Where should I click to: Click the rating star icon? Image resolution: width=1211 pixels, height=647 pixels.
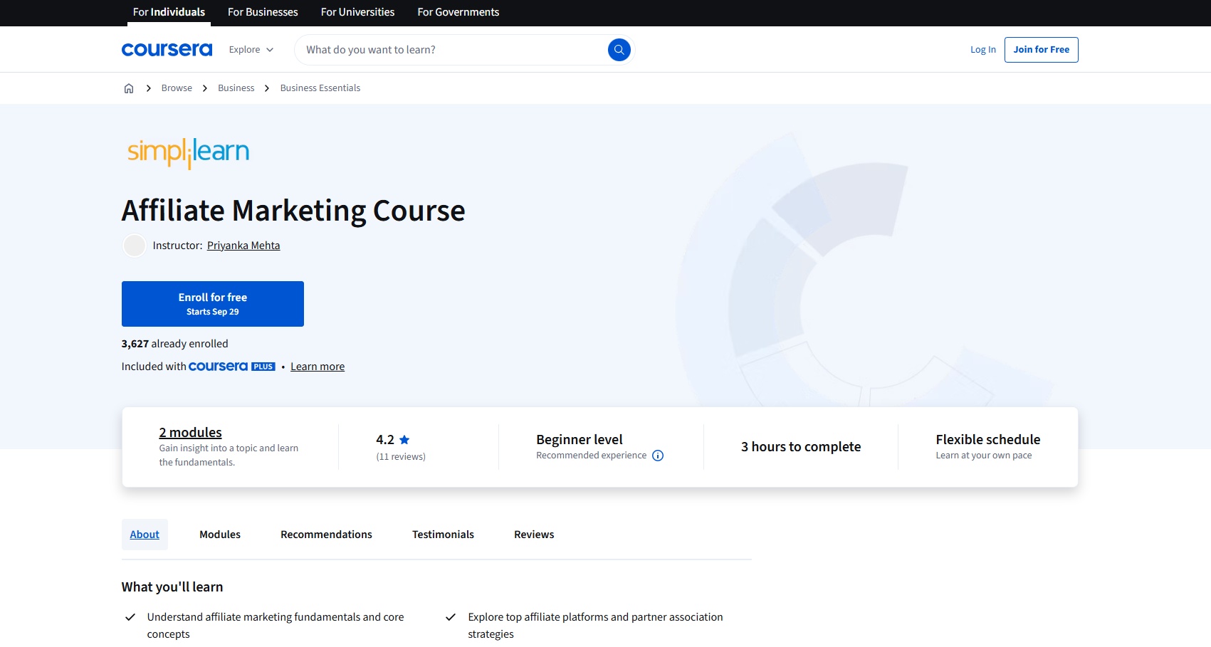(x=404, y=440)
